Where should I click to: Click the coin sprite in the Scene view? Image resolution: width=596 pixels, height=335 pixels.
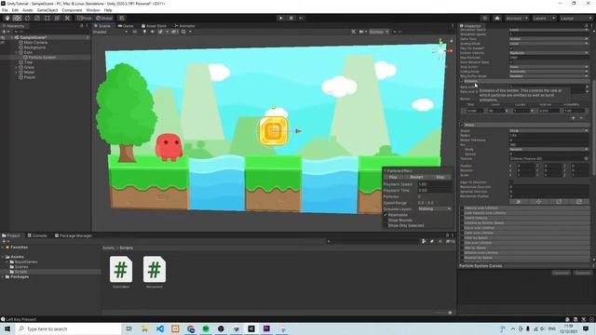click(x=273, y=131)
